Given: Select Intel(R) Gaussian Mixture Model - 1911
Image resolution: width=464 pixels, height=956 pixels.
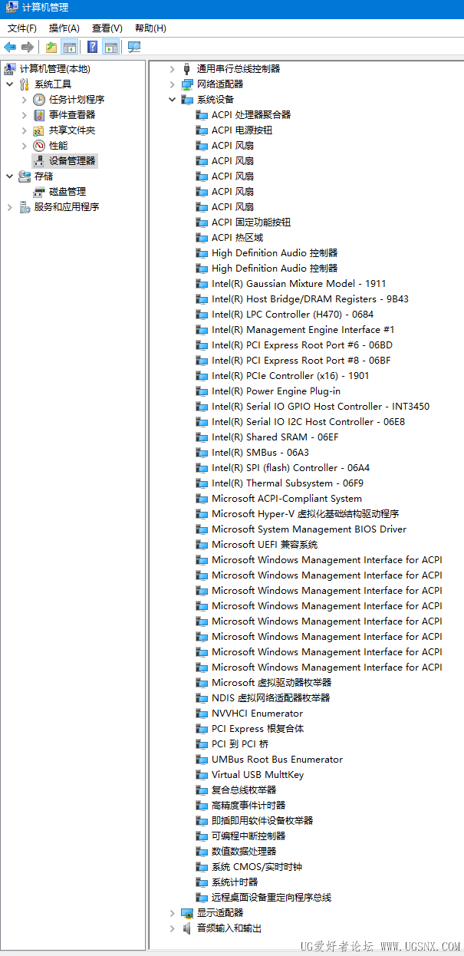Looking at the screenshot, I should click(299, 284).
